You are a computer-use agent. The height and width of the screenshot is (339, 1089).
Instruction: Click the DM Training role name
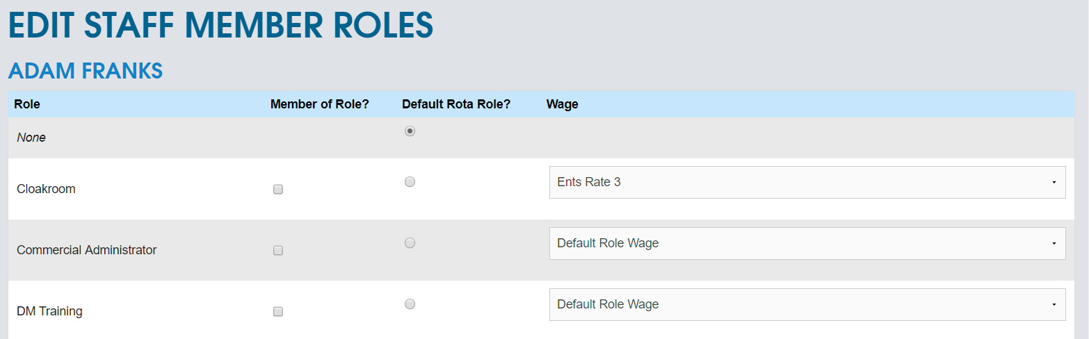(x=49, y=311)
